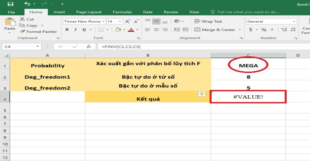Screen dimensions: 310x161
Task: Open the General number format dropdown
Action: (294, 21)
